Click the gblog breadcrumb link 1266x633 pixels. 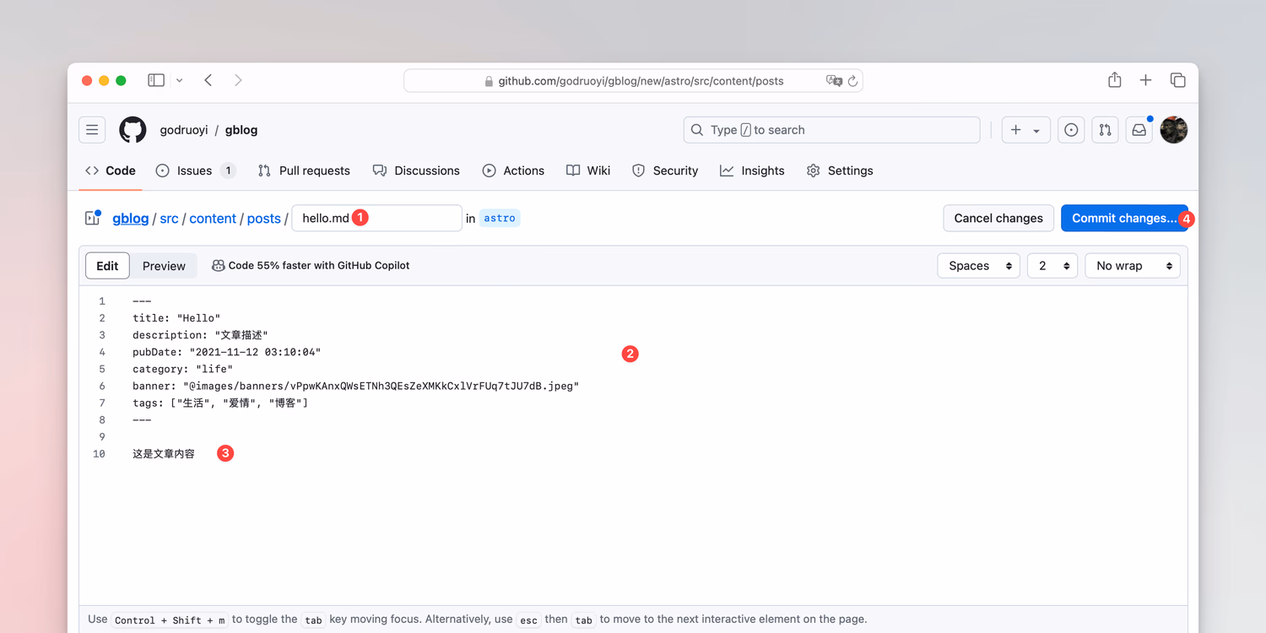tap(131, 218)
